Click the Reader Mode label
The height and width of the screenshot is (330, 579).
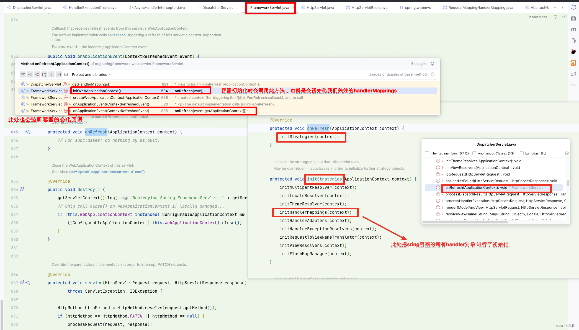coord(537,17)
